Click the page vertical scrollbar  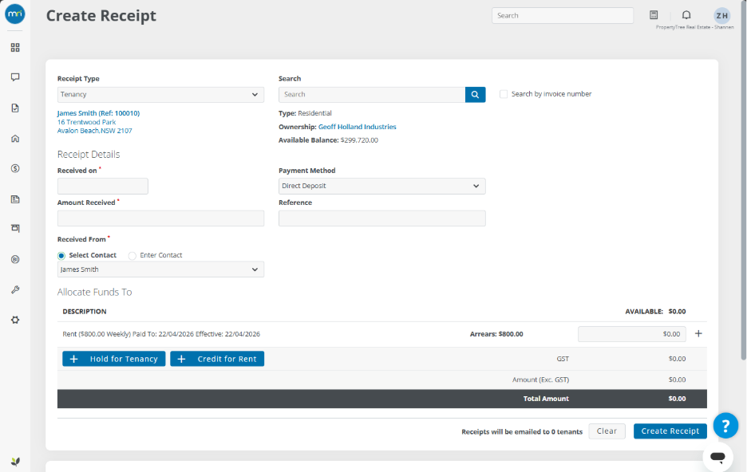click(x=744, y=181)
